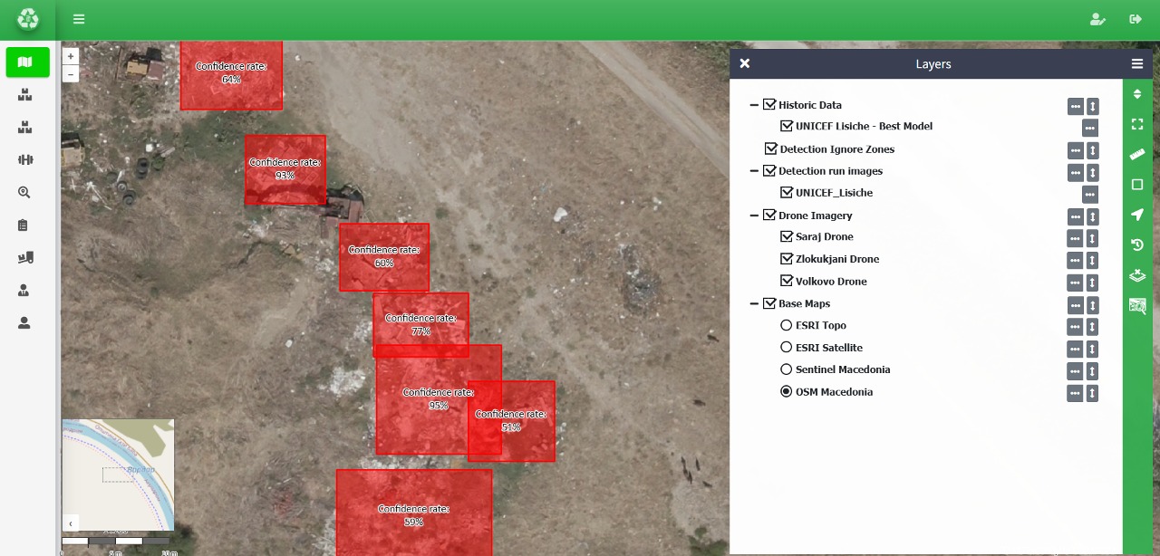
Task: Click the boxes icon directly above dumbbell icon
Action: tap(24, 128)
